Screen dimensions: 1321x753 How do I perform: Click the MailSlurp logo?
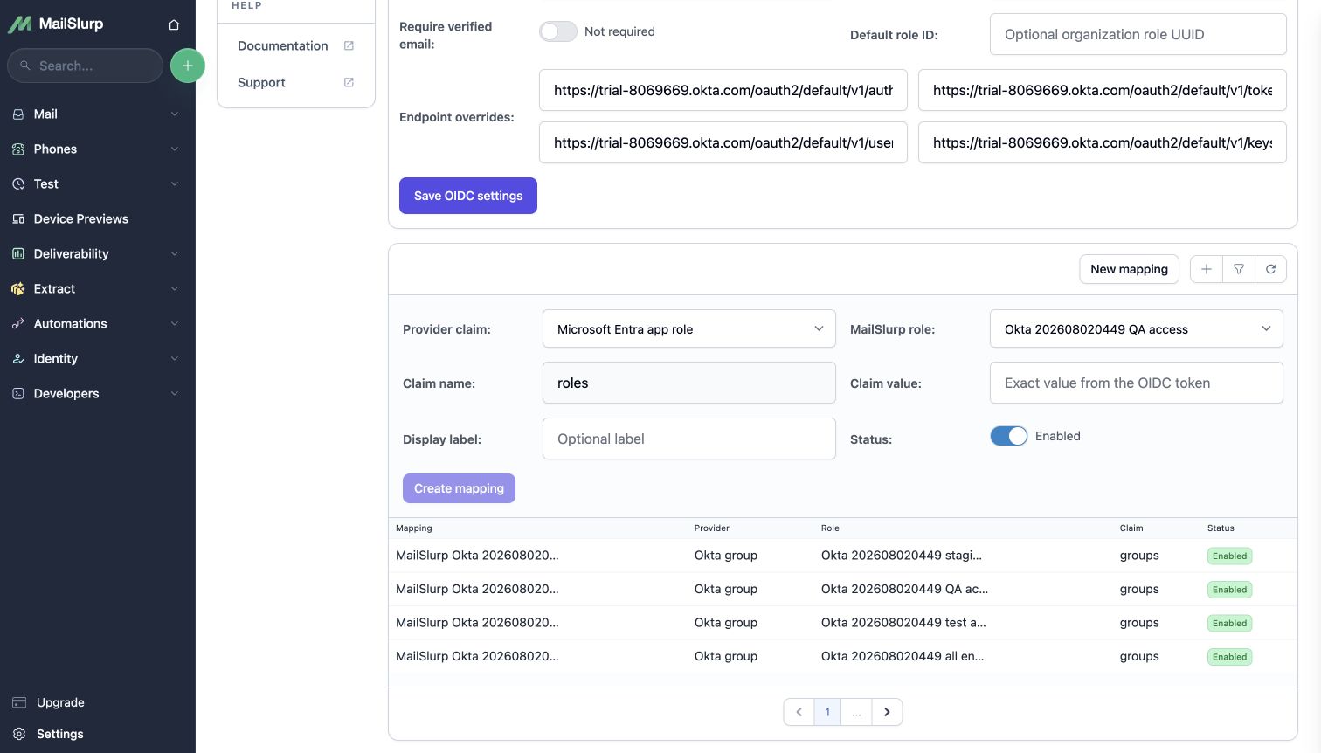56,24
